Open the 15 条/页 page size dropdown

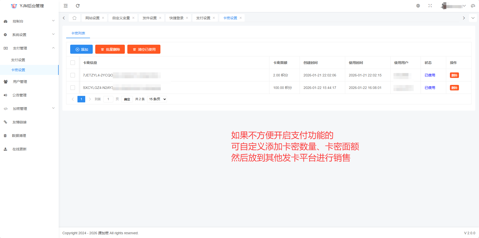tap(157, 99)
